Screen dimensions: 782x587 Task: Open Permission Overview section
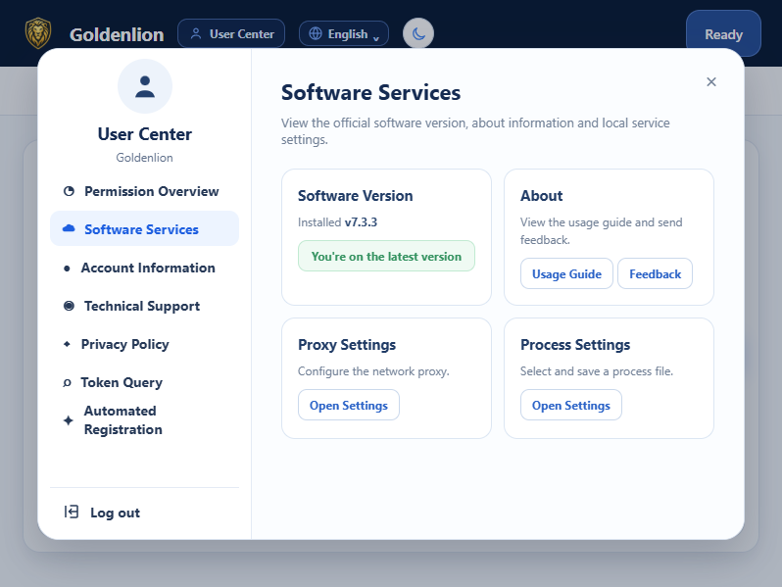pos(144,191)
